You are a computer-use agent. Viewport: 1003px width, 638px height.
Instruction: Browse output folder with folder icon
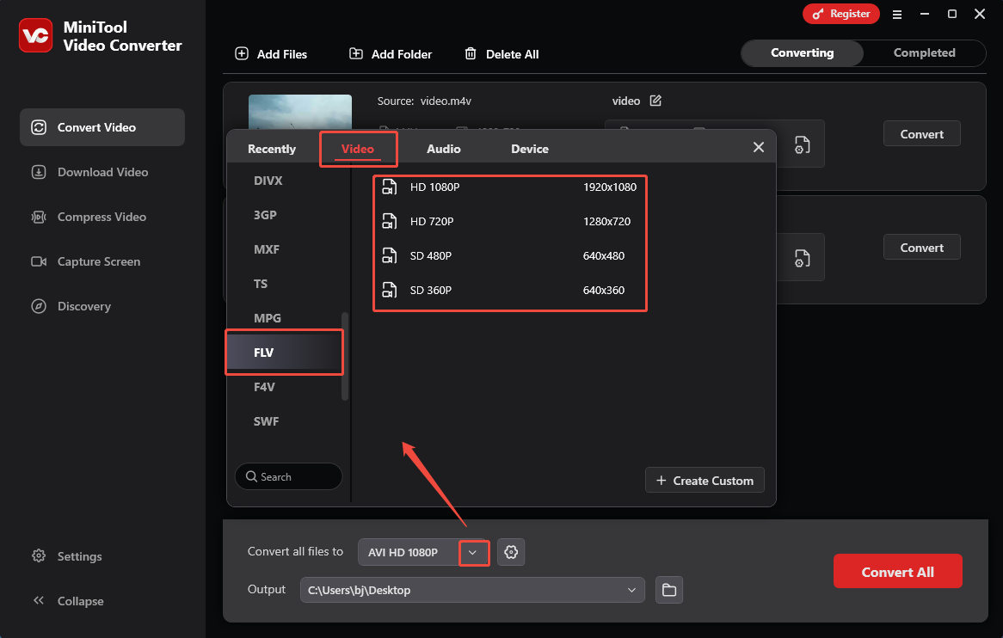tap(669, 590)
